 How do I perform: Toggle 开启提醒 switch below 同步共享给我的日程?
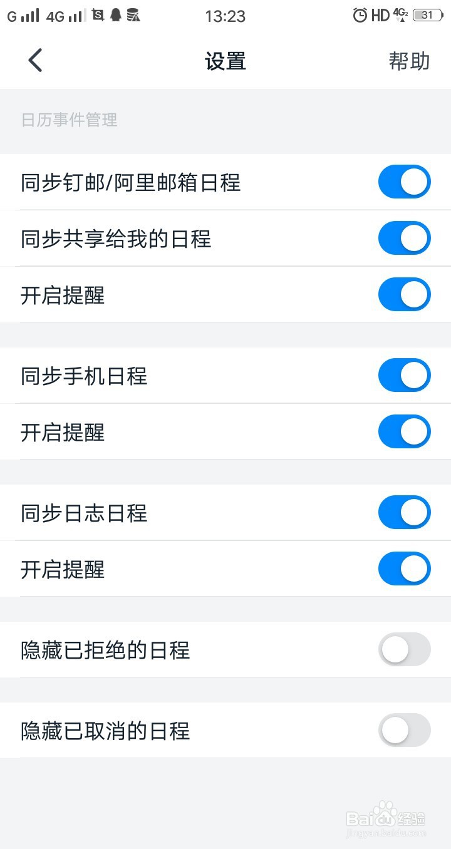pyautogui.click(x=404, y=295)
